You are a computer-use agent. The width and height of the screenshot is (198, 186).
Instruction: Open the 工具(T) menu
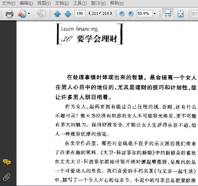80,3
